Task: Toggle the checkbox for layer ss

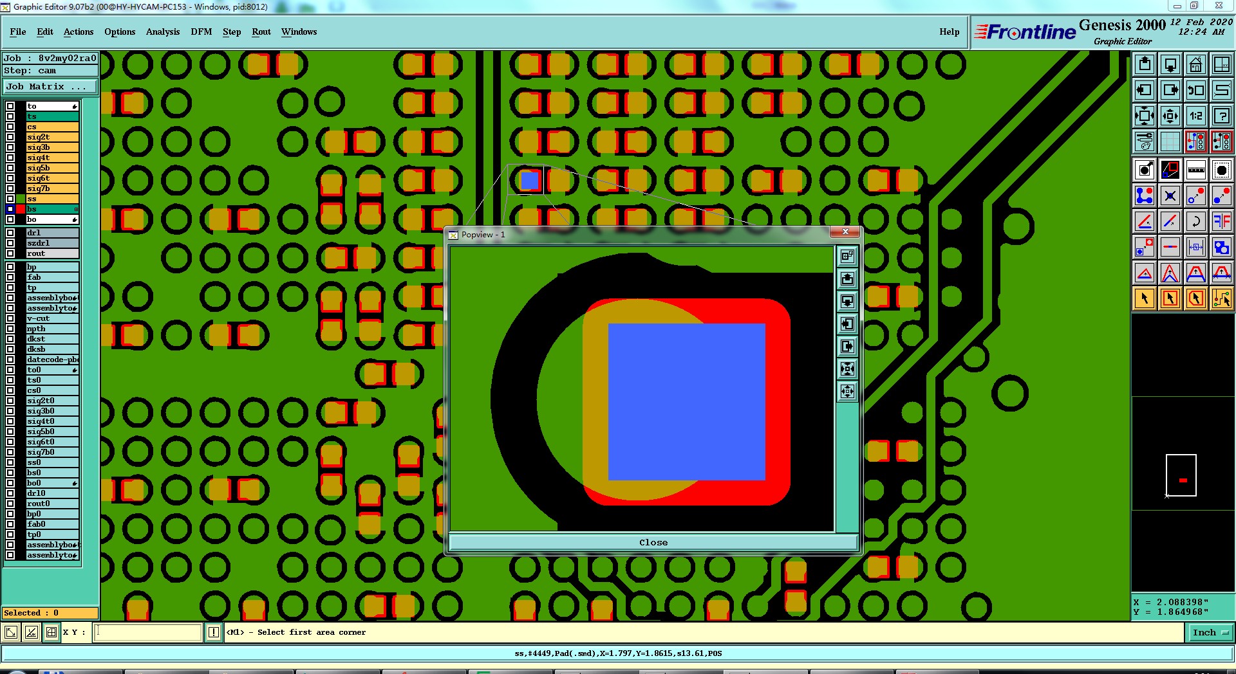Action: click(x=10, y=199)
